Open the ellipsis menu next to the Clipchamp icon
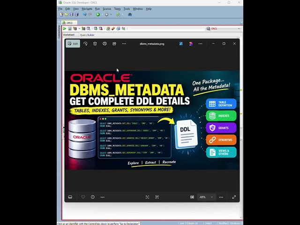The width and height of the screenshot is (300, 225). click(x=200, y=44)
